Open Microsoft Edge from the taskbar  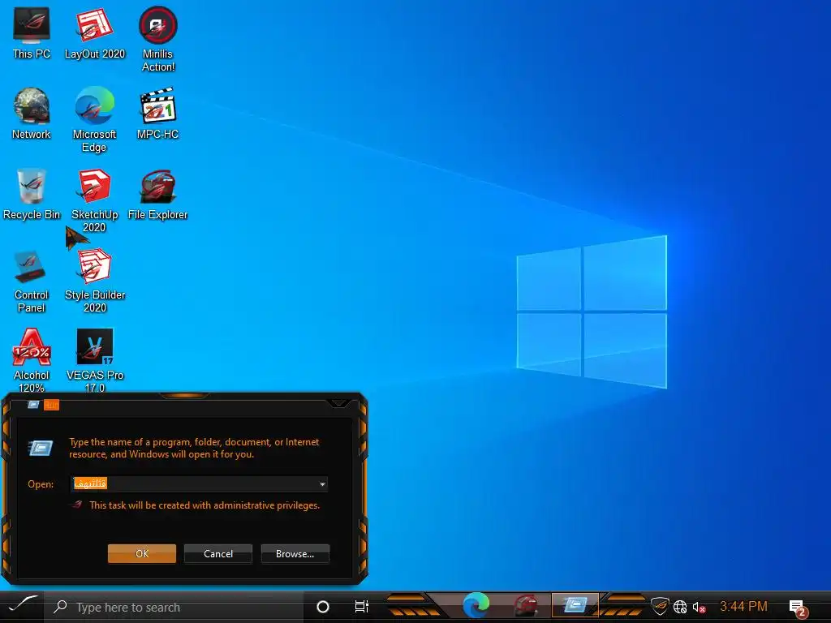(476, 605)
